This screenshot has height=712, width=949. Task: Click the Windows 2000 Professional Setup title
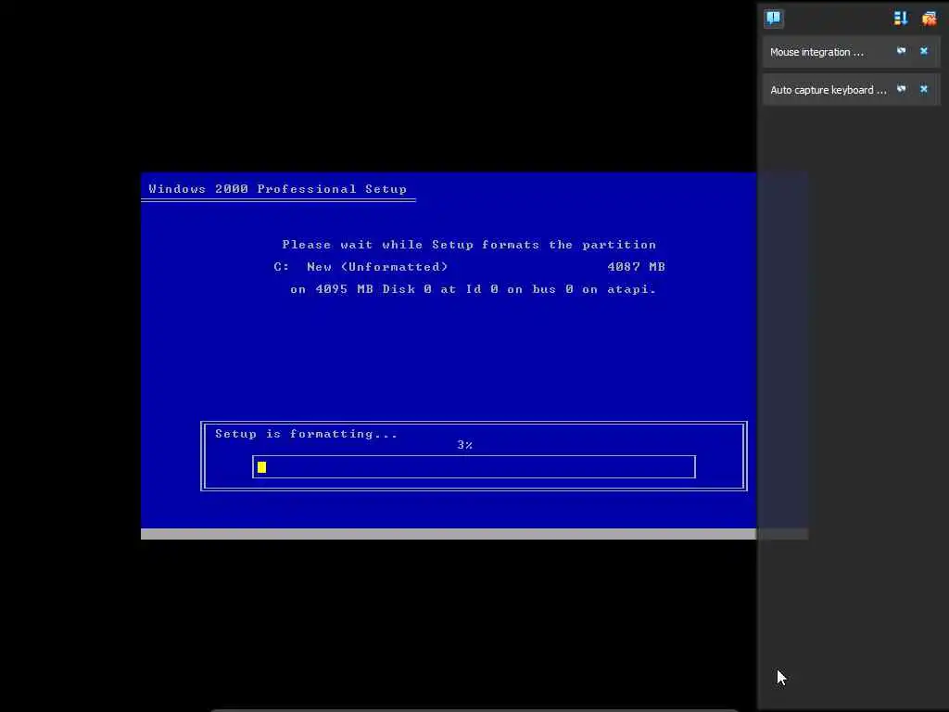point(278,189)
